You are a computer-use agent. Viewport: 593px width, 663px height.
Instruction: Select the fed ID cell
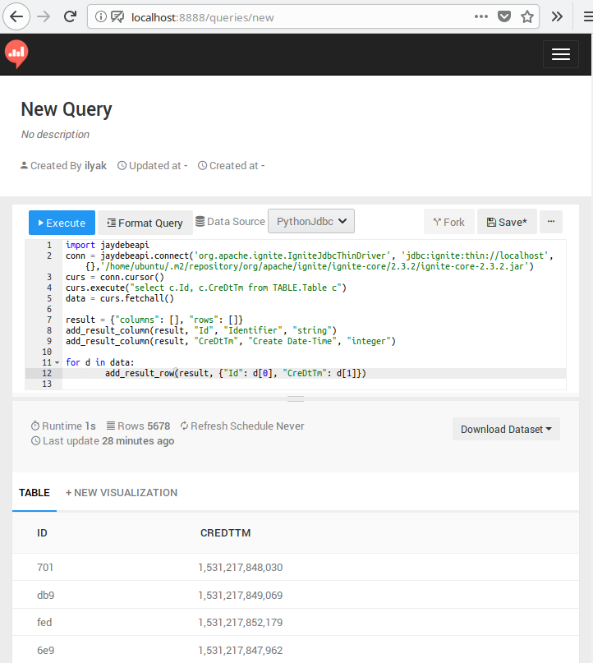(44, 623)
